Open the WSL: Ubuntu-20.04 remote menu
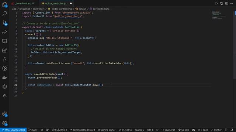Viewport: 236px width, 132px height. pyautogui.click(x=13, y=130)
